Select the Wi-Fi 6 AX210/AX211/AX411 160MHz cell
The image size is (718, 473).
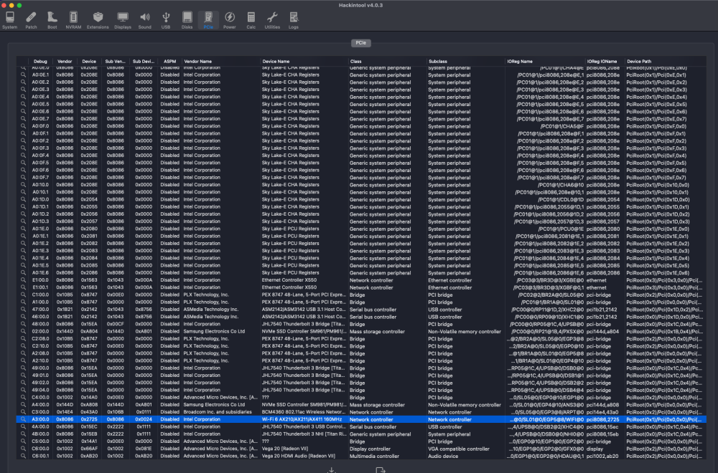coord(302,419)
